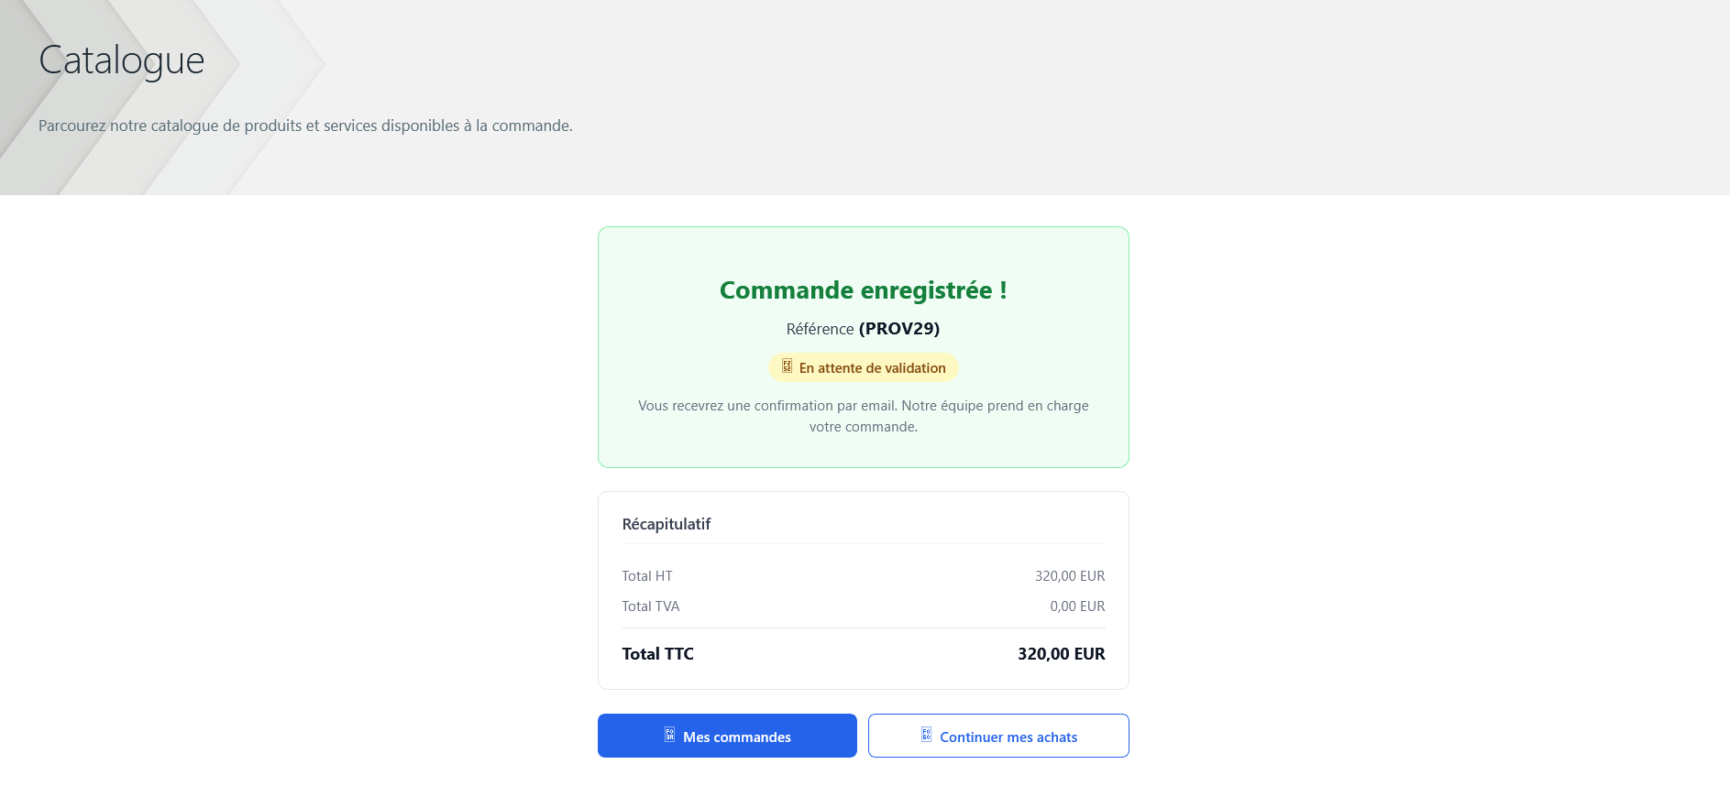Screen dimensions: 1730x797
Task: Select the 0,00 EUR TVA amount
Action: (1076, 606)
